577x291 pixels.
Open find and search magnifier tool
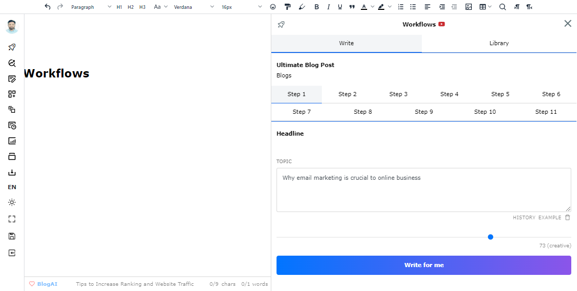pyautogui.click(x=503, y=7)
